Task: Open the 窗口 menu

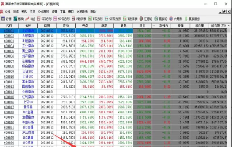Action: pos(71,12)
